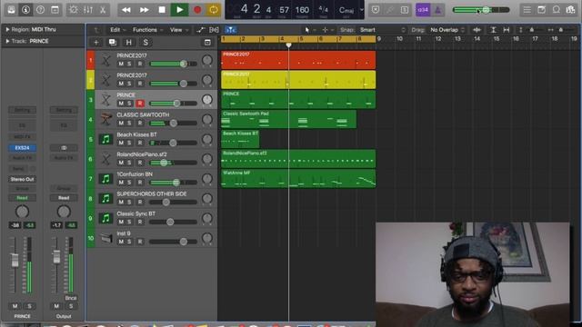Solo the Output channel strip
Screen dimensions: 582x327
pyautogui.click(x=71, y=306)
